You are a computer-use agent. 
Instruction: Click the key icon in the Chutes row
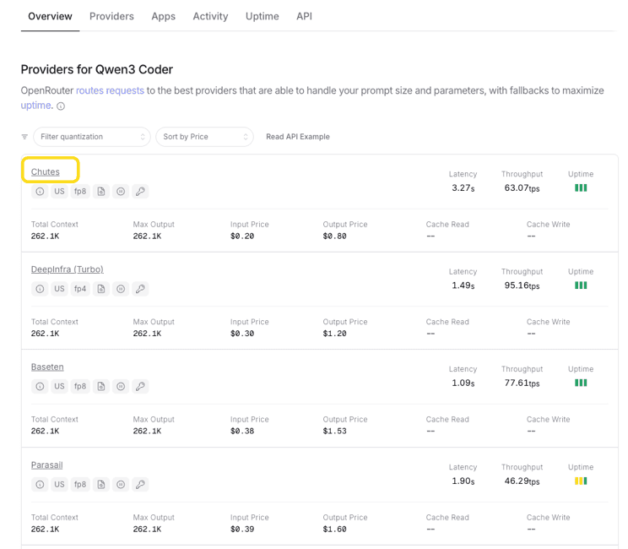pos(141,192)
